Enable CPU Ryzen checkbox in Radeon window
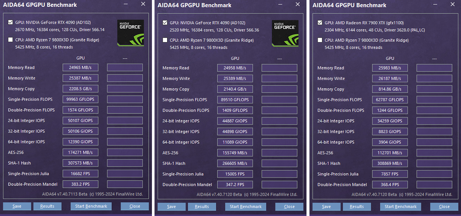The height and width of the screenshot is (216, 461). click(320, 40)
